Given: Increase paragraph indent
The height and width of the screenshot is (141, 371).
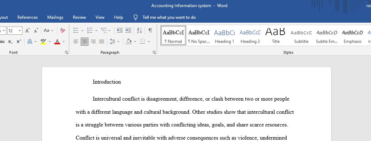Looking at the screenshot, I should [128, 30].
